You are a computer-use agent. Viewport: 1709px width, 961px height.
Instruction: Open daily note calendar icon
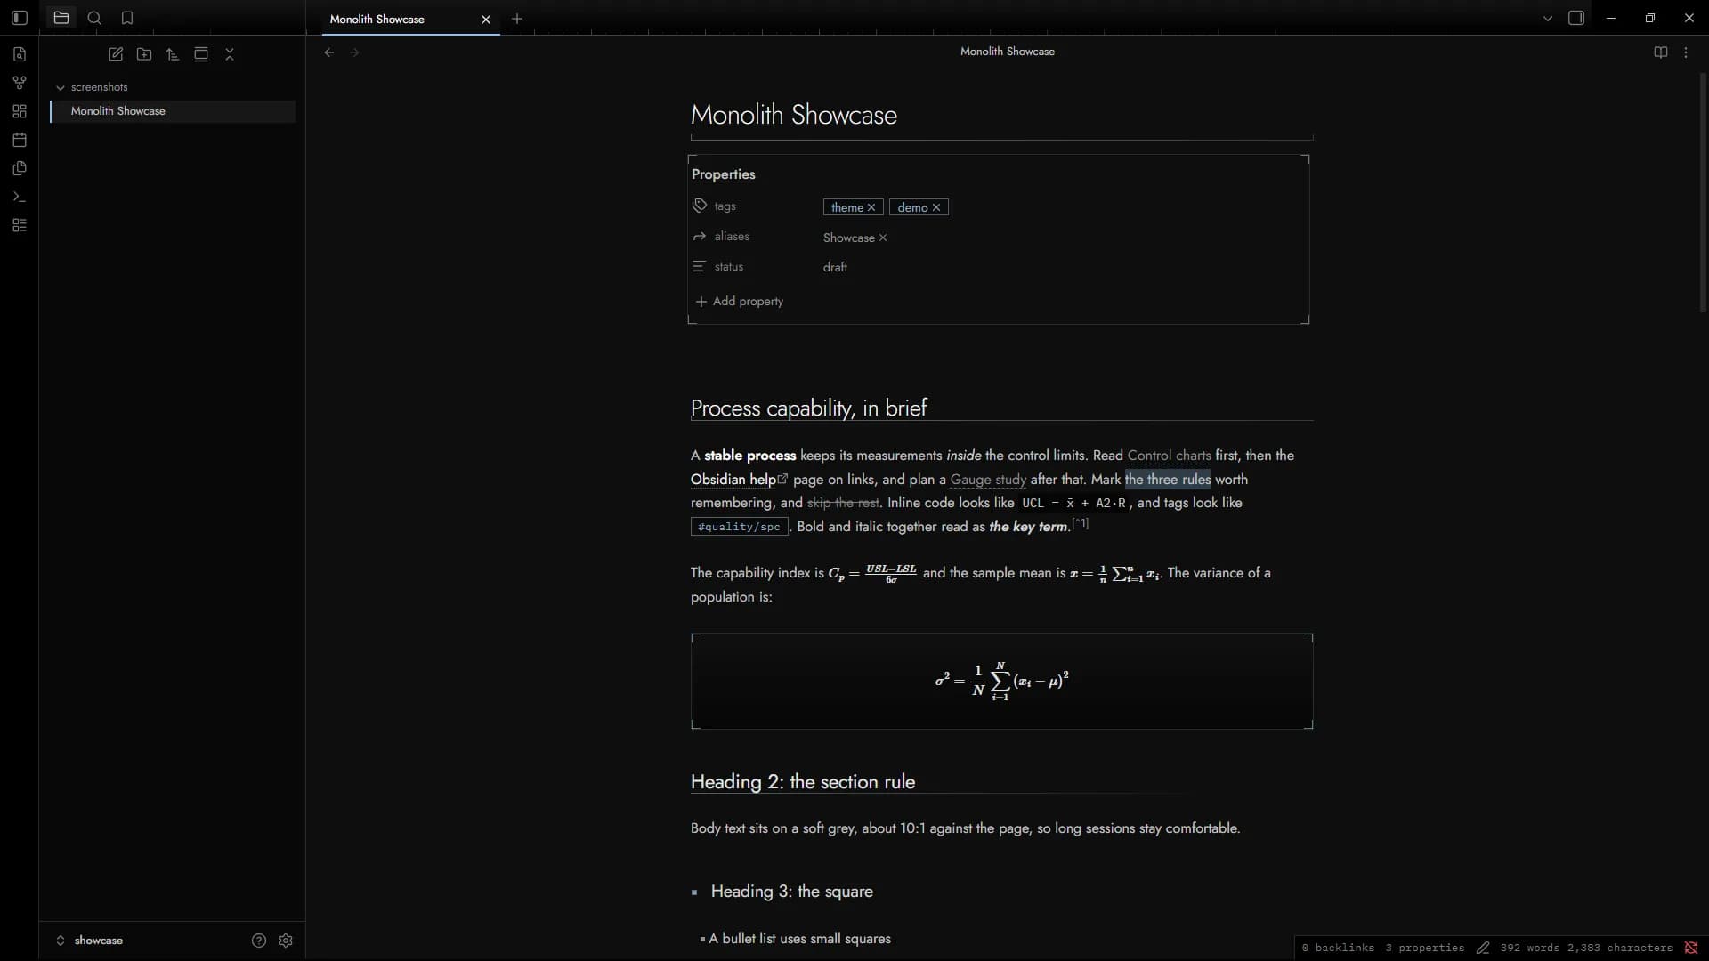[x=20, y=140]
